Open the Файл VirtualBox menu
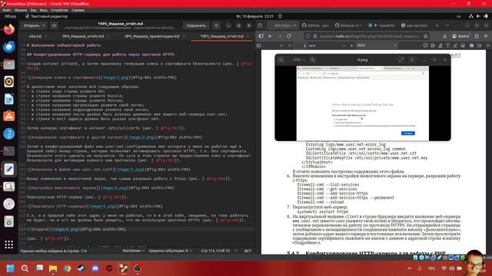The width and height of the screenshot is (492, 276). pyautogui.click(x=7, y=10)
